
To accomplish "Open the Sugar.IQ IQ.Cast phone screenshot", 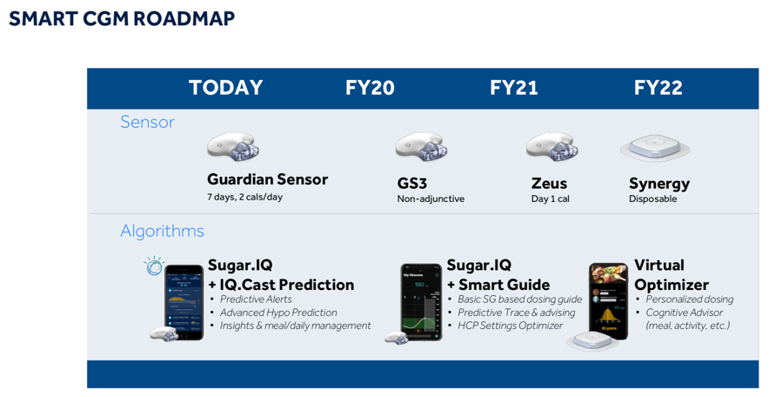I will tap(184, 302).
